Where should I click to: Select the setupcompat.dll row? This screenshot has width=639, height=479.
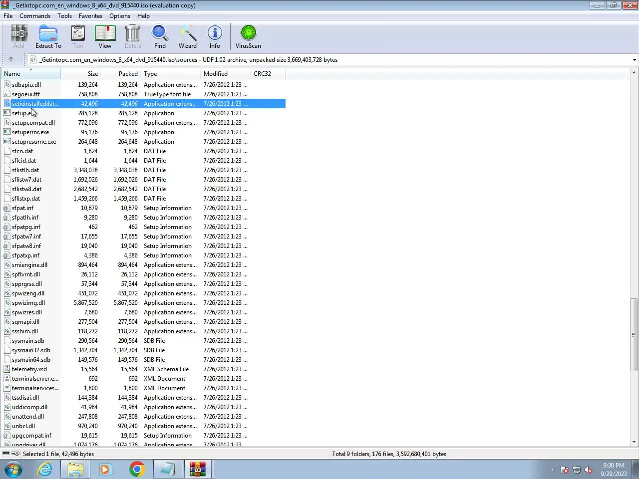click(x=143, y=123)
